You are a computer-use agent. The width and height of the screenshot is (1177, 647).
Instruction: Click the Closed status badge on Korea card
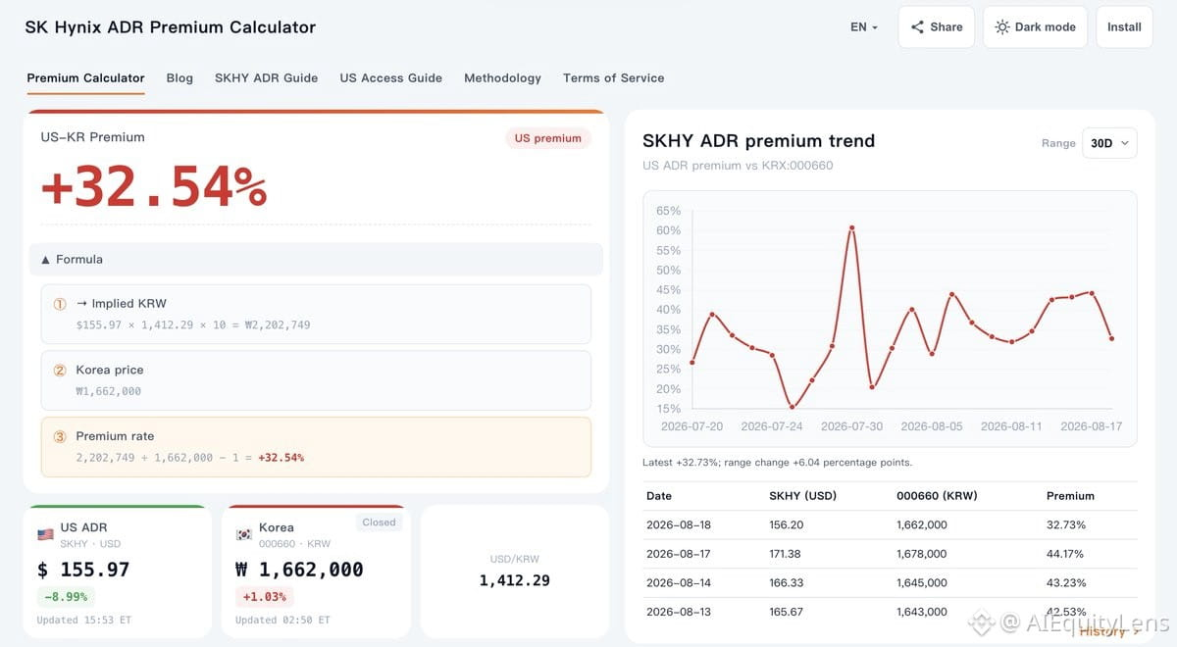click(379, 523)
